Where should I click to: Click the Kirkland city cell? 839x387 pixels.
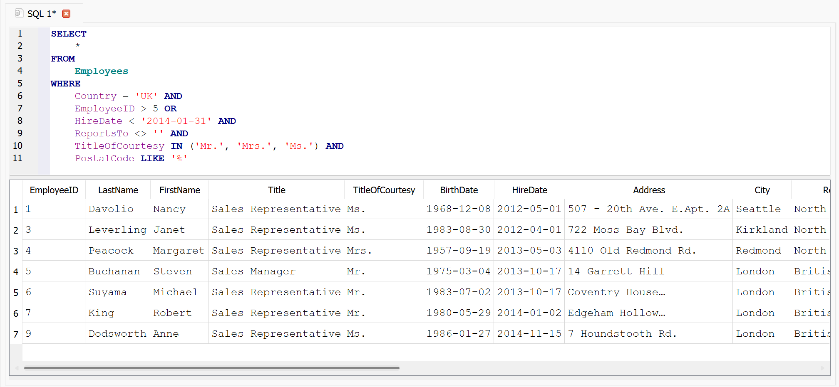click(761, 230)
